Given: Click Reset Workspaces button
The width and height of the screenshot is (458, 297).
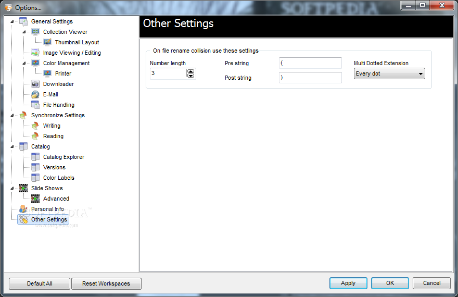Looking at the screenshot, I should (106, 283).
